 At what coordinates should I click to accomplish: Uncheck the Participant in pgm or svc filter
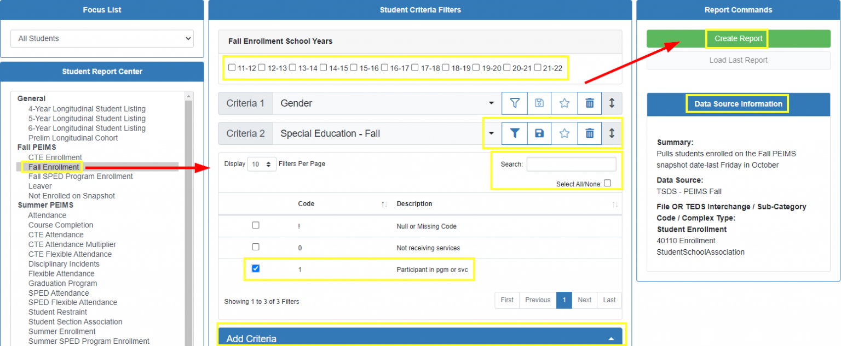pyautogui.click(x=255, y=268)
